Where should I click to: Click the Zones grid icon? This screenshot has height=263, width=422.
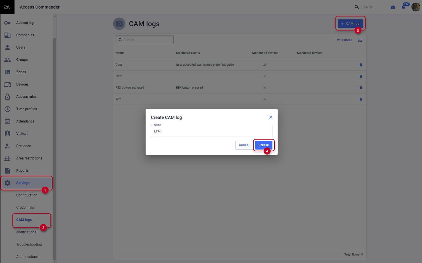click(7, 72)
